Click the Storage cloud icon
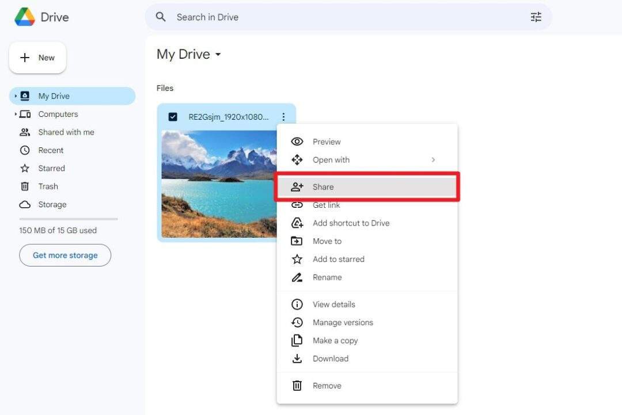 click(25, 204)
